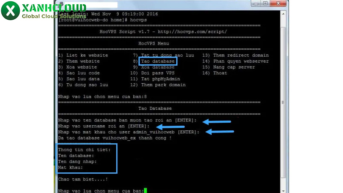The height and width of the screenshot is (193, 343).
Task: Click the 'Xoa database' option text
Action: pos(158,67)
